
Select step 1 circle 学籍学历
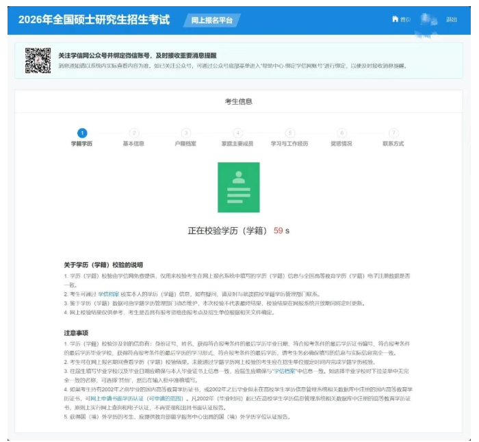(82, 133)
